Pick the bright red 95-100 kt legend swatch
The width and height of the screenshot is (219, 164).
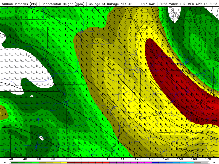coord(106,163)
